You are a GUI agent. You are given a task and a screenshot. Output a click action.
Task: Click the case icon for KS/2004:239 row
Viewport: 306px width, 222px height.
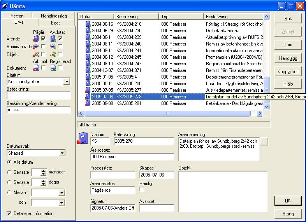coord(88,37)
